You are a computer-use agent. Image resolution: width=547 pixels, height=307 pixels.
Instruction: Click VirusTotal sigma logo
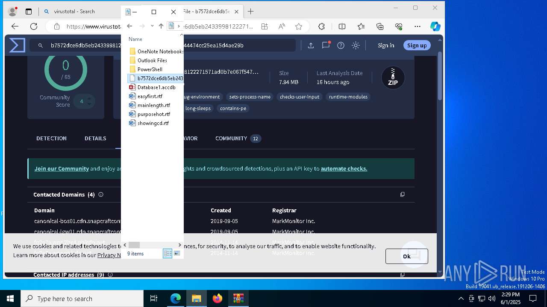pos(17,45)
